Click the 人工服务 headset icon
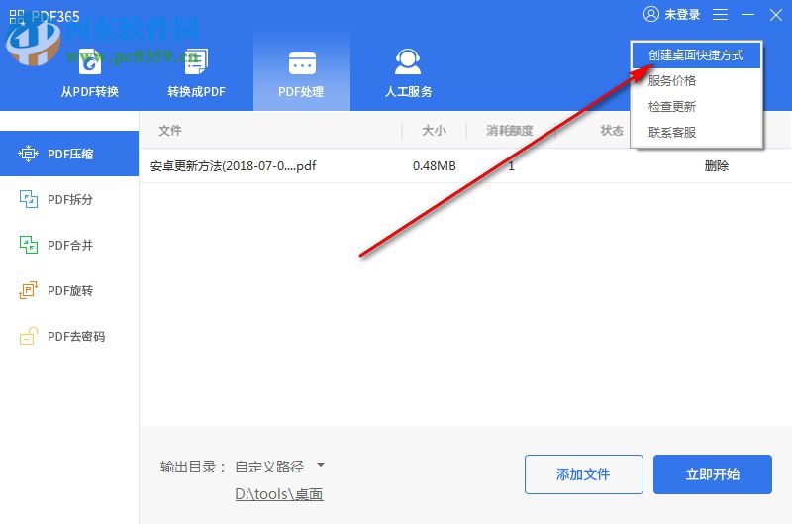Image resolution: width=792 pixels, height=524 pixels. click(x=408, y=61)
